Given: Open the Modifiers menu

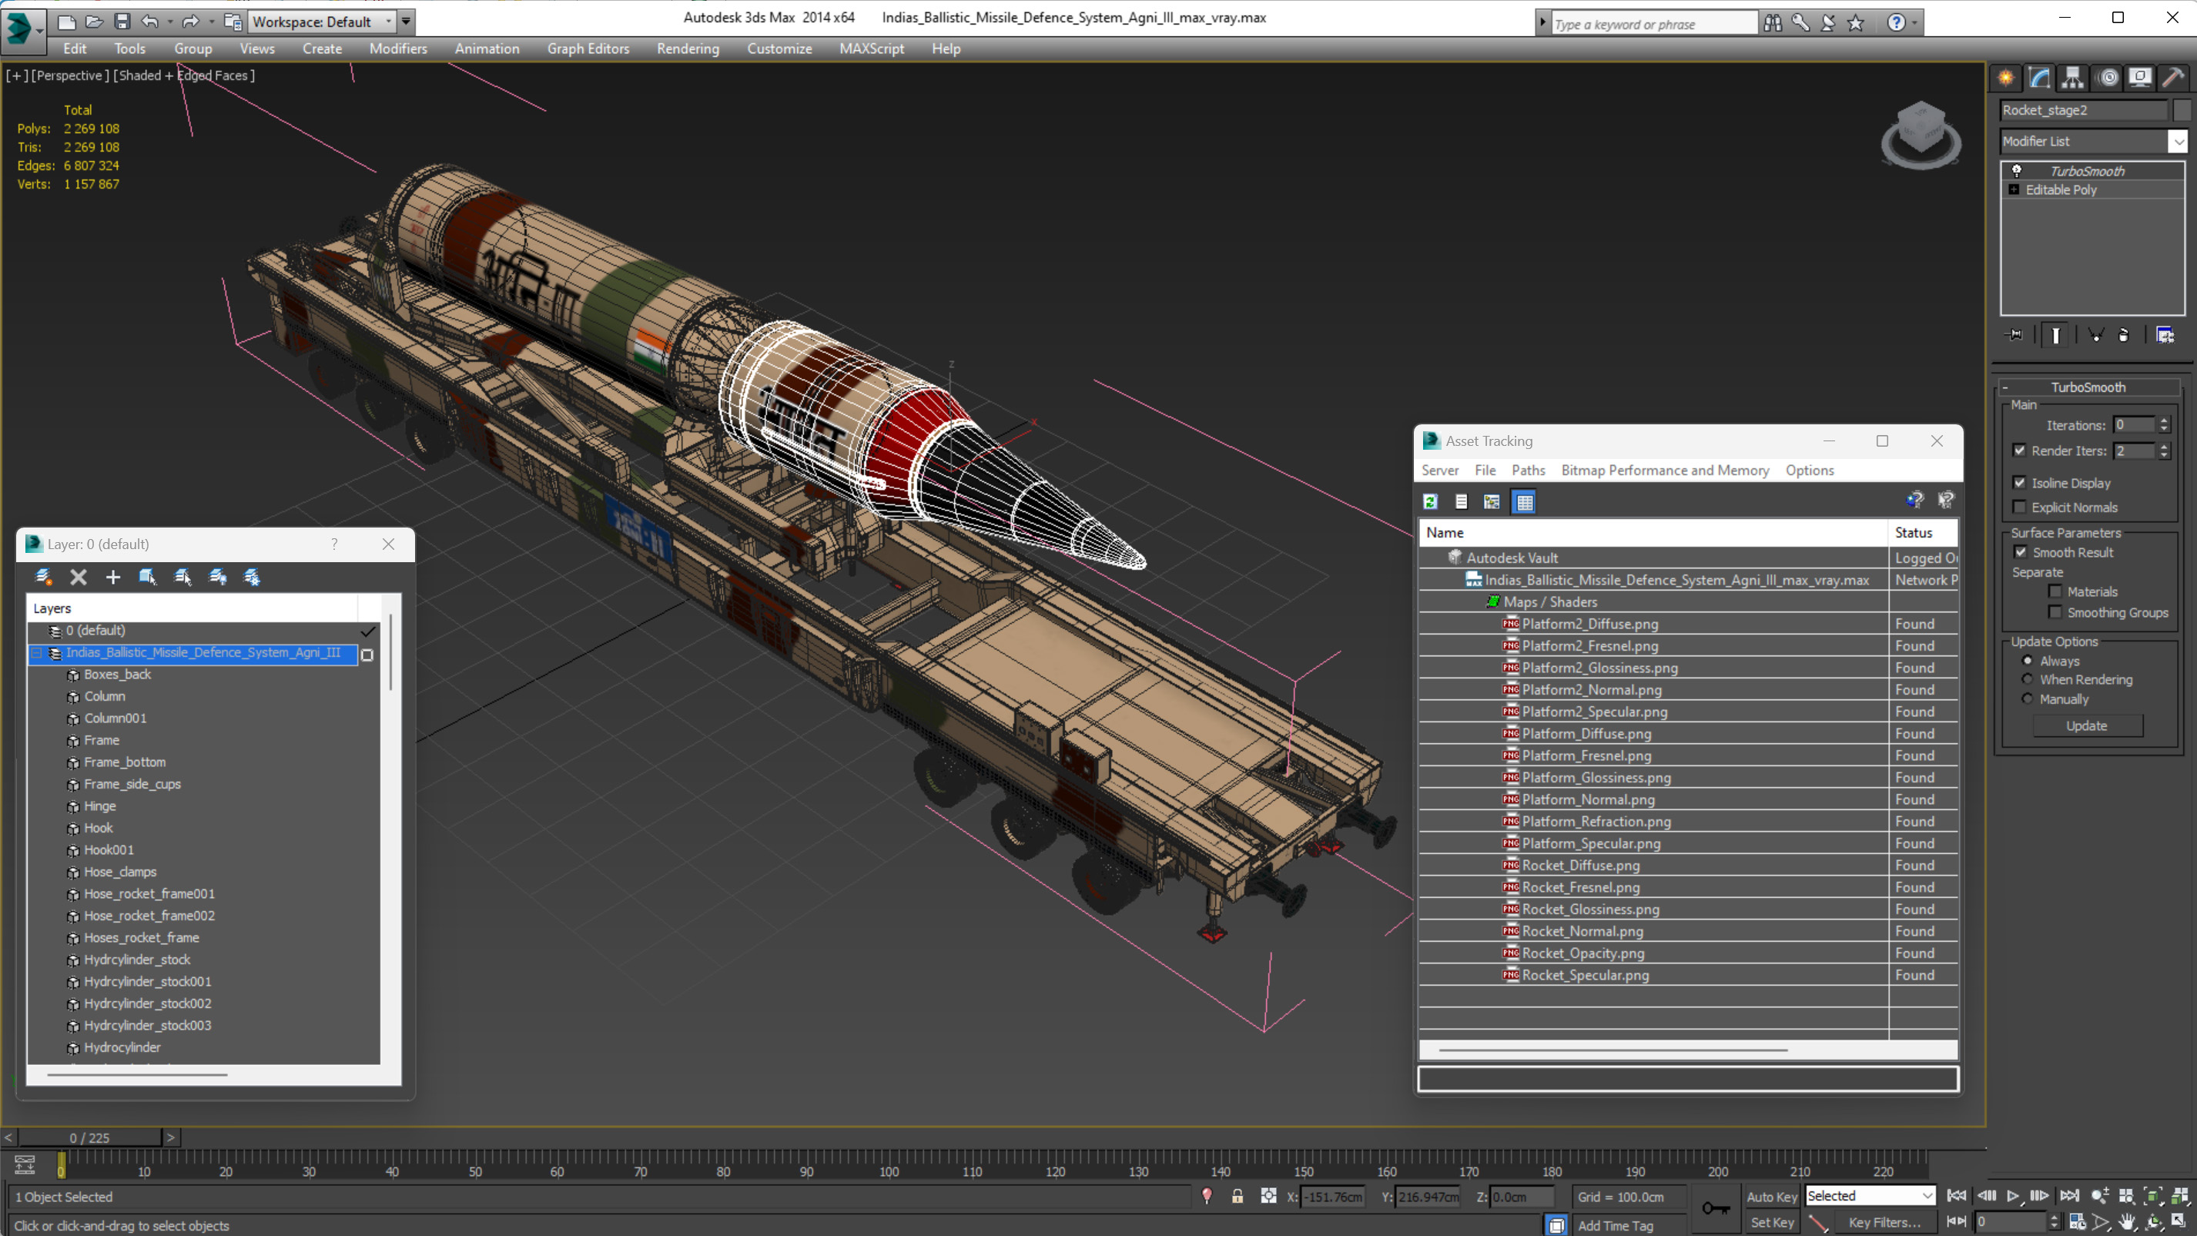Looking at the screenshot, I should coord(397,49).
